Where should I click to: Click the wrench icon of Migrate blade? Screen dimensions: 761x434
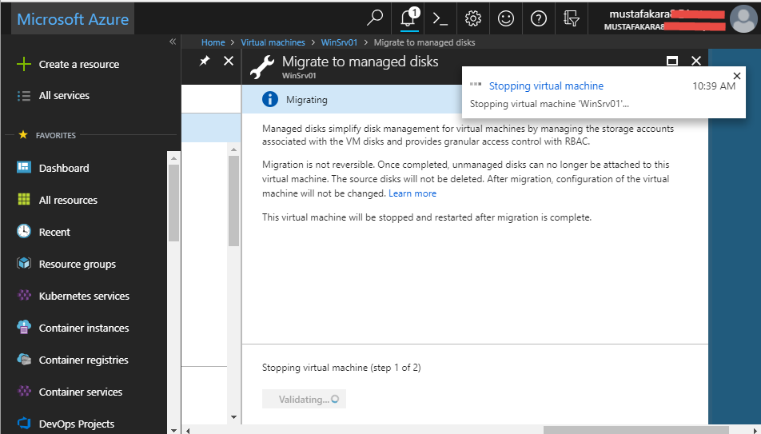coord(262,66)
